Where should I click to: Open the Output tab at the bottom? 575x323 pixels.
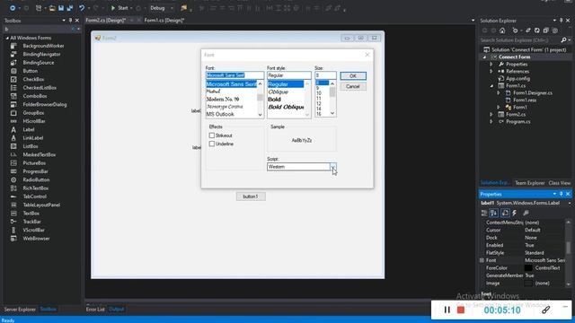click(116, 310)
